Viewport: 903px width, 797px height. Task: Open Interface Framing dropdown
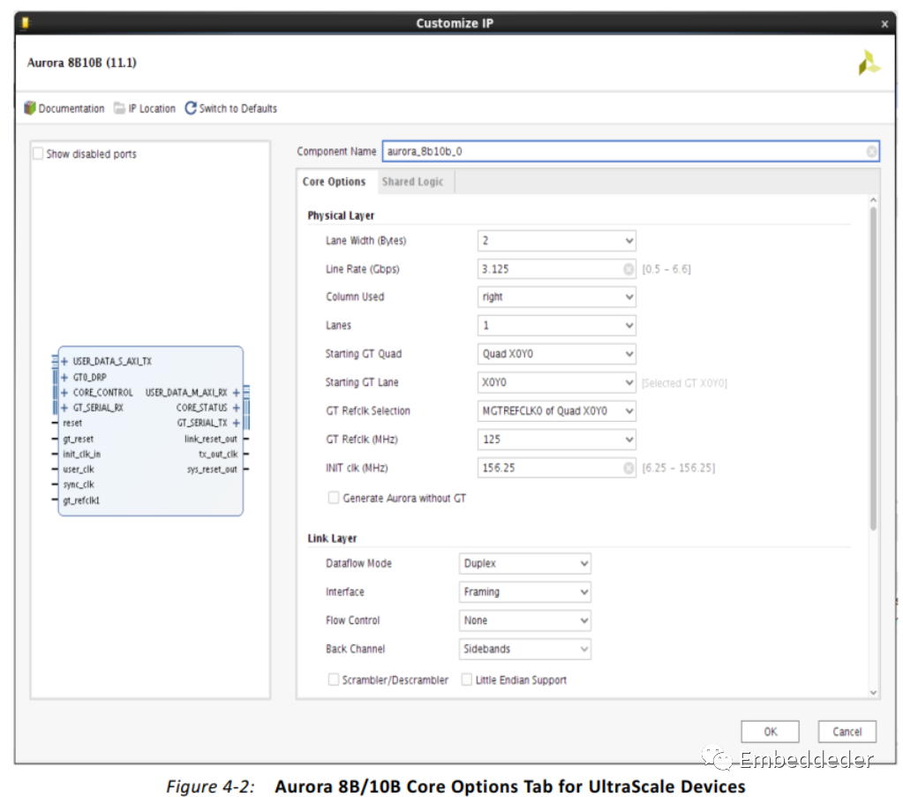tap(524, 592)
